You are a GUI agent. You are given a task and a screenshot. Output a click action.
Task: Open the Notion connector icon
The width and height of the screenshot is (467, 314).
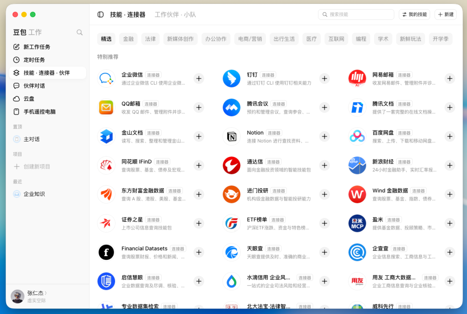tap(232, 136)
